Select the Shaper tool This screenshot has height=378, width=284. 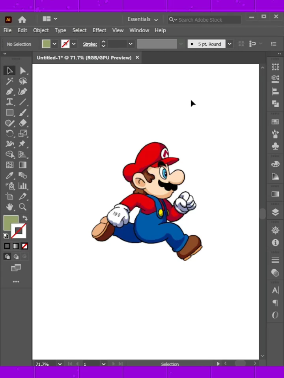[9, 123]
